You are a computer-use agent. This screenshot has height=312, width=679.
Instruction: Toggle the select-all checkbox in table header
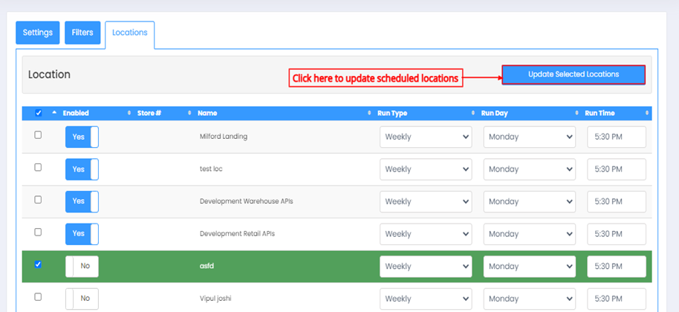pyautogui.click(x=38, y=113)
